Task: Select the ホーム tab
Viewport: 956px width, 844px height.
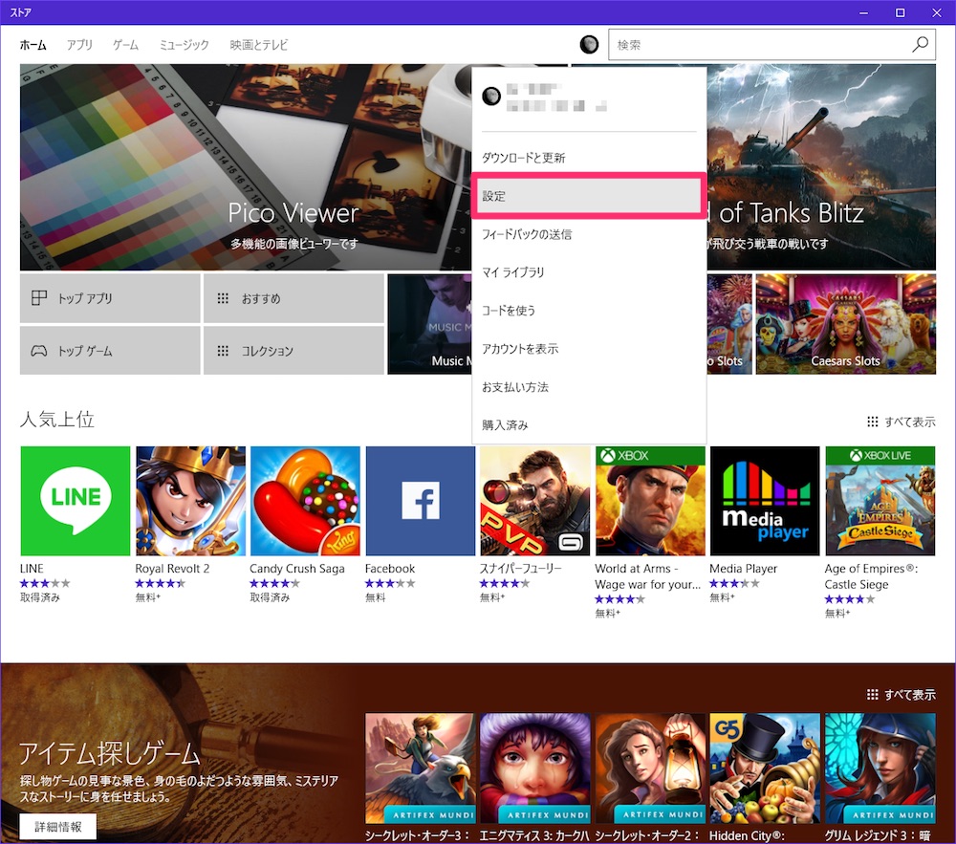Action: point(33,45)
